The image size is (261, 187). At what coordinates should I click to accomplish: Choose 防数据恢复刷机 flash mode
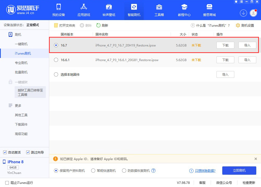124,170
